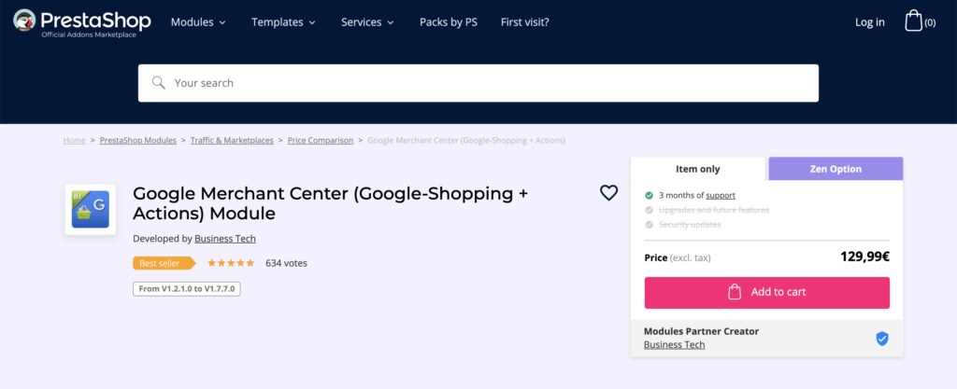
Task: Click the search magnifier icon
Action: 159,83
